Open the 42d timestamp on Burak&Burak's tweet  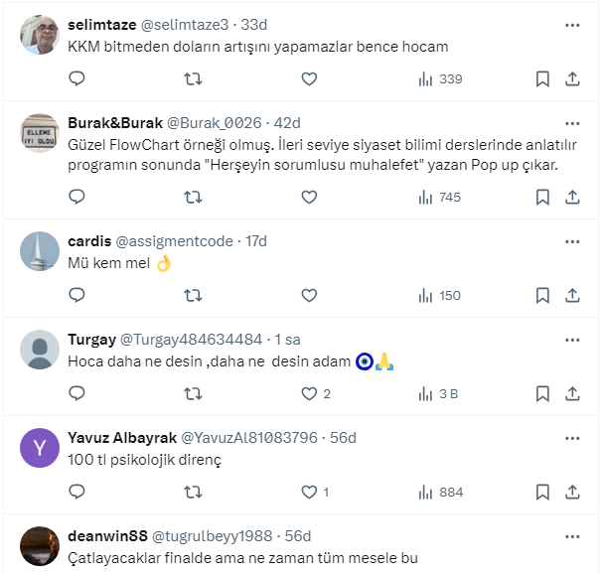[288, 122]
